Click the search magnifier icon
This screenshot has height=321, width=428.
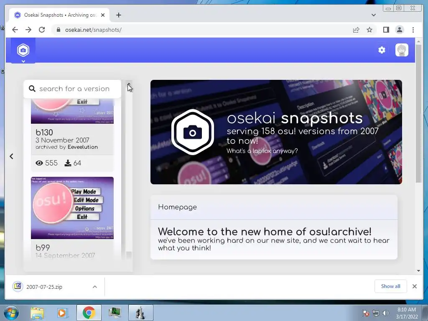click(32, 89)
